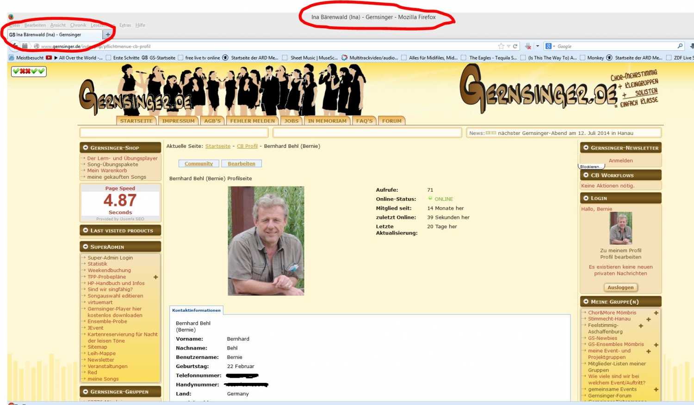Open FAQ's site tab
Image resolution: width=694 pixels, height=405 pixels.
(x=364, y=121)
